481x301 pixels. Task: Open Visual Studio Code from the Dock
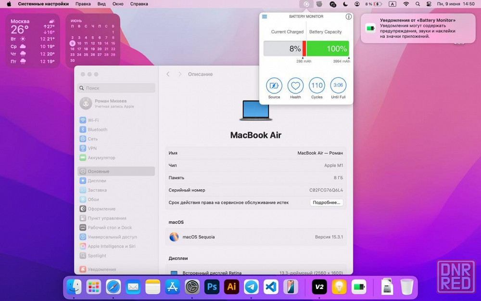pos(271,287)
